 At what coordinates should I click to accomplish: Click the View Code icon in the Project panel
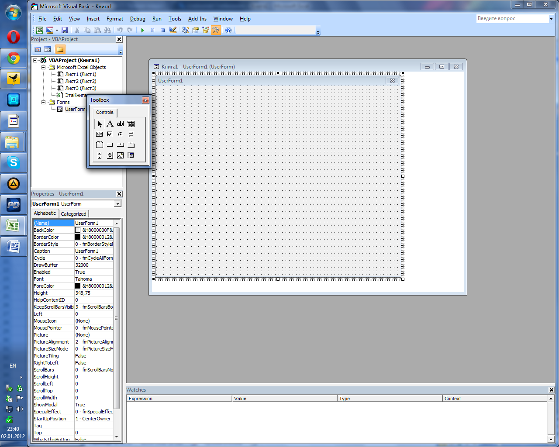[x=38, y=49]
